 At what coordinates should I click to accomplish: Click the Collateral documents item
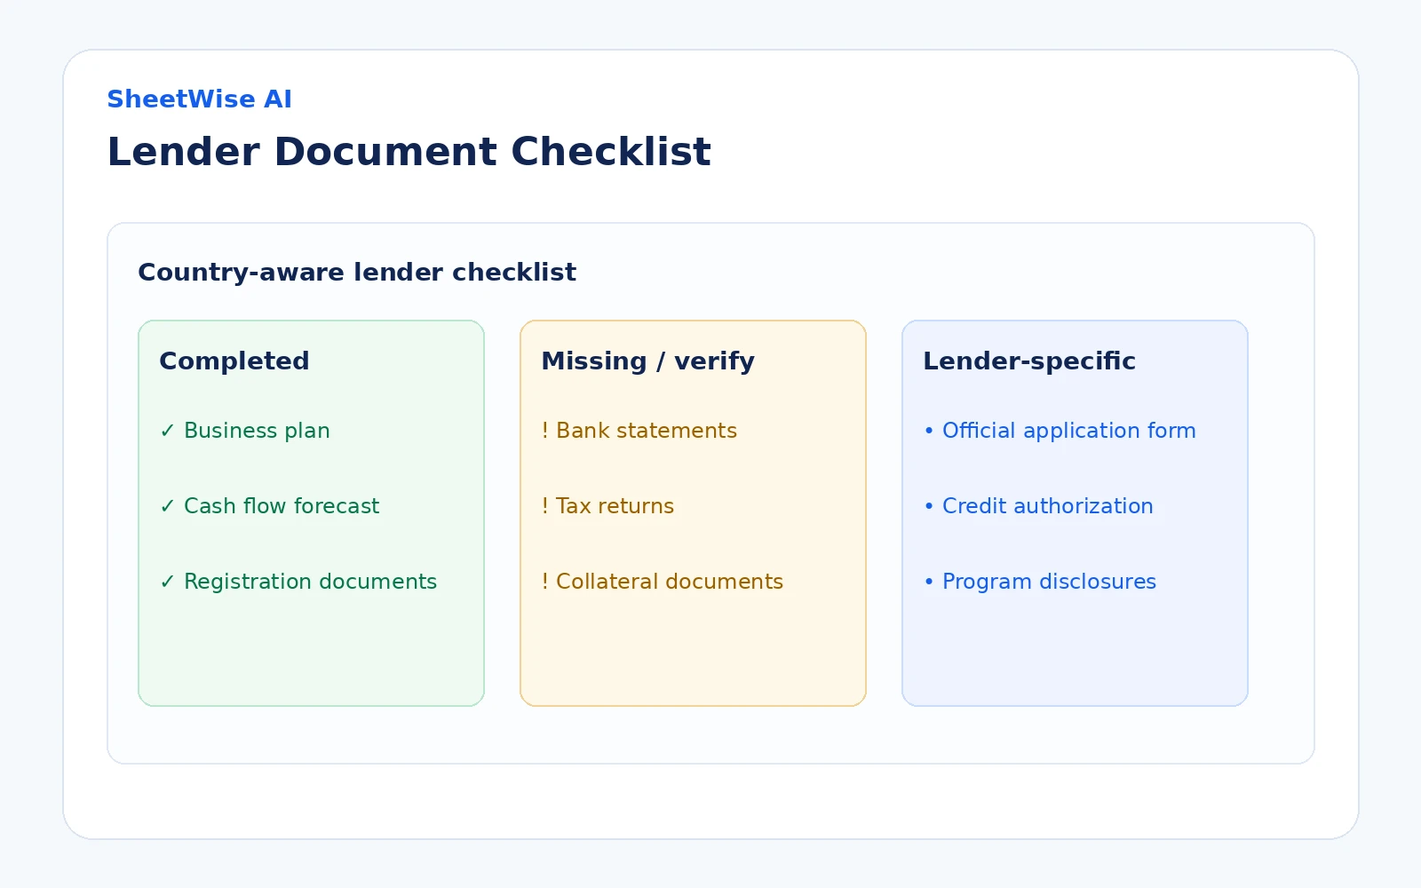(x=663, y=582)
